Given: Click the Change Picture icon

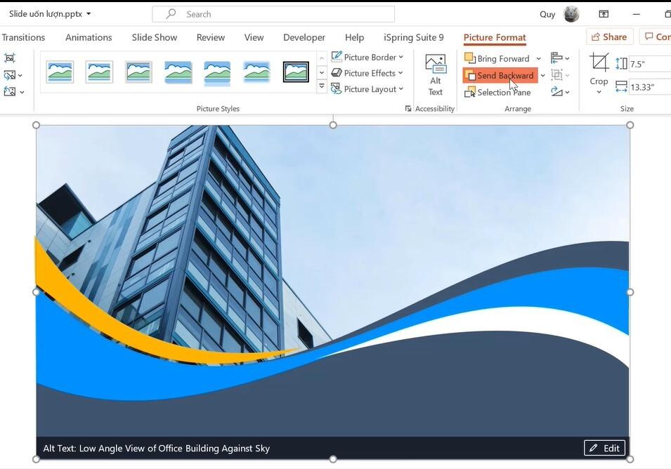Looking at the screenshot, I should click(9, 75).
